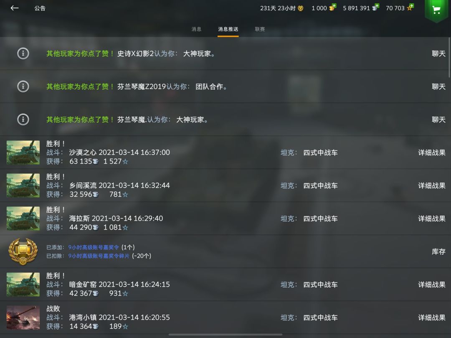Open 库存 from the certificate notification
This screenshot has width=451, height=338.
pyautogui.click(x=438, y=252)
